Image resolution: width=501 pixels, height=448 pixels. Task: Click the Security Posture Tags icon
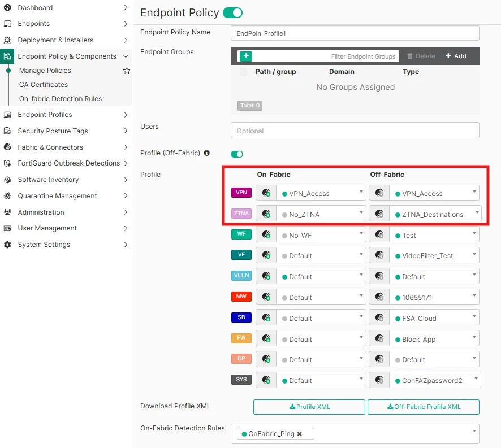tap(7, 131)
